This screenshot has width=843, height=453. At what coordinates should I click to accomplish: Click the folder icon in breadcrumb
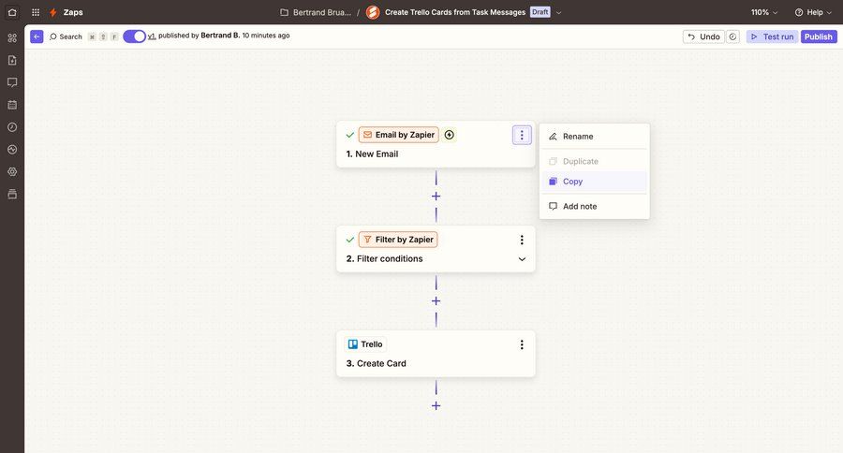[285, 12]
